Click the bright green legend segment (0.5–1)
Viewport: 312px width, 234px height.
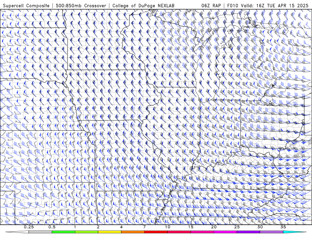64,232
